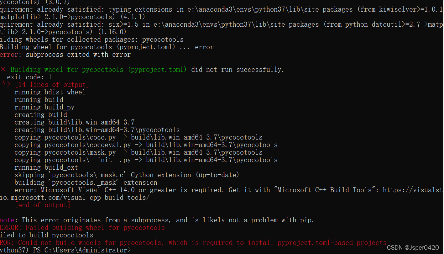Click the 'CSDN @Jsper0420' watermark
Viewport: 444px width, 254px height.
413,248
